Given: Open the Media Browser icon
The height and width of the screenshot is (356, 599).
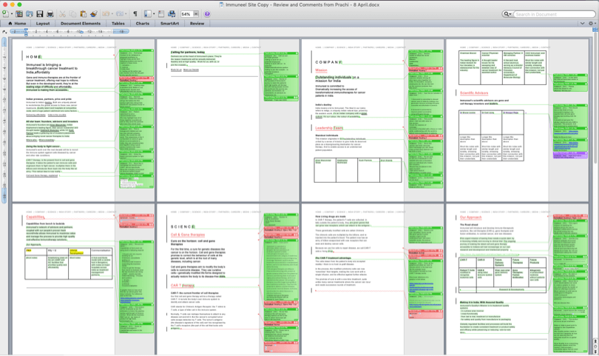Looking at the screenshot, I should pyautogui.click(x=172, y=14).
